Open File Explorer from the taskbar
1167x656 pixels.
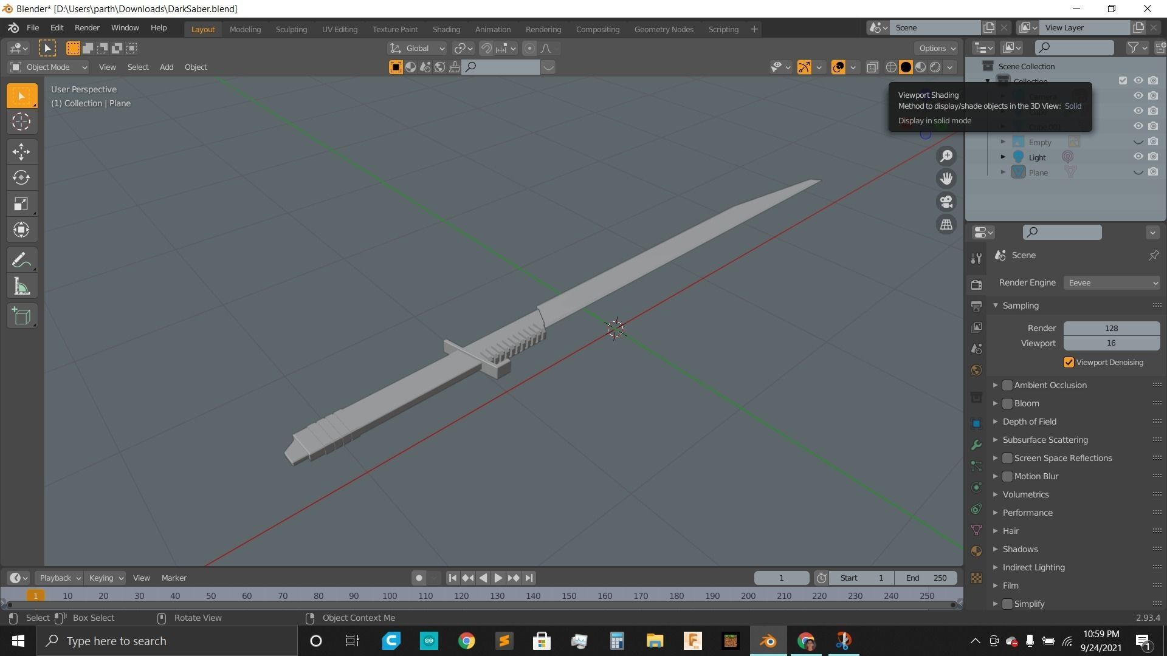[655, 641]
